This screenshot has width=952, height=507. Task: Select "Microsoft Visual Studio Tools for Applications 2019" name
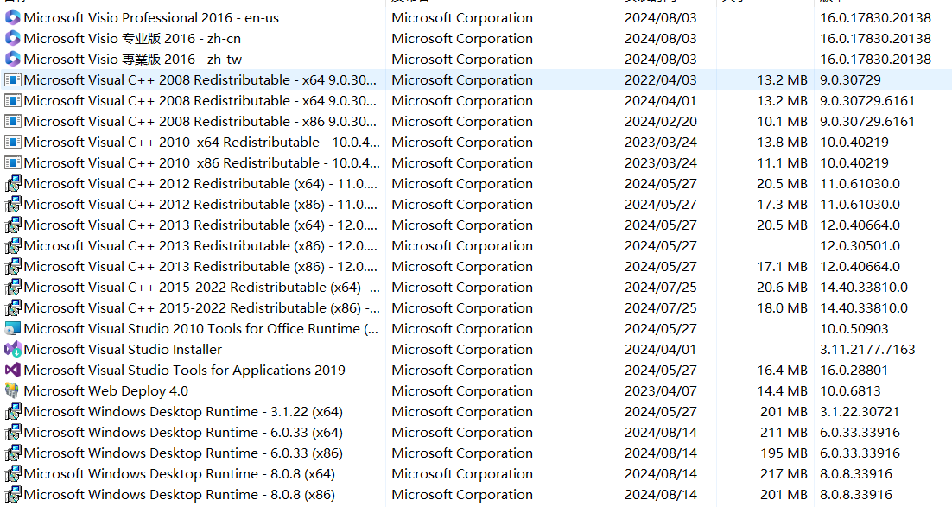pyautogui.click(x=185, y=370)
